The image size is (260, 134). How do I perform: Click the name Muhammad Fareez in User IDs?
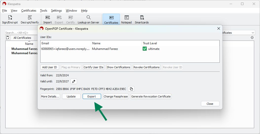coord(105,49)
